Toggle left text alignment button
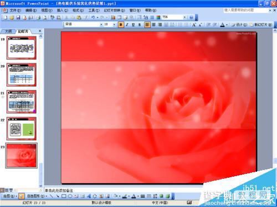The width and height of the screenshot is (277, 207). (147, 24)
